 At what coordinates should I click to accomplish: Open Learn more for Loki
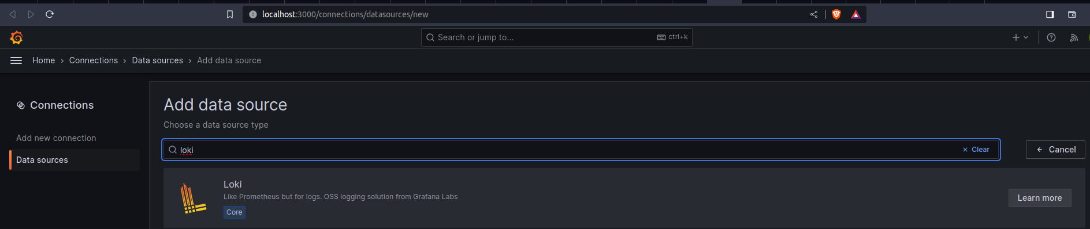coord(1040,198)
